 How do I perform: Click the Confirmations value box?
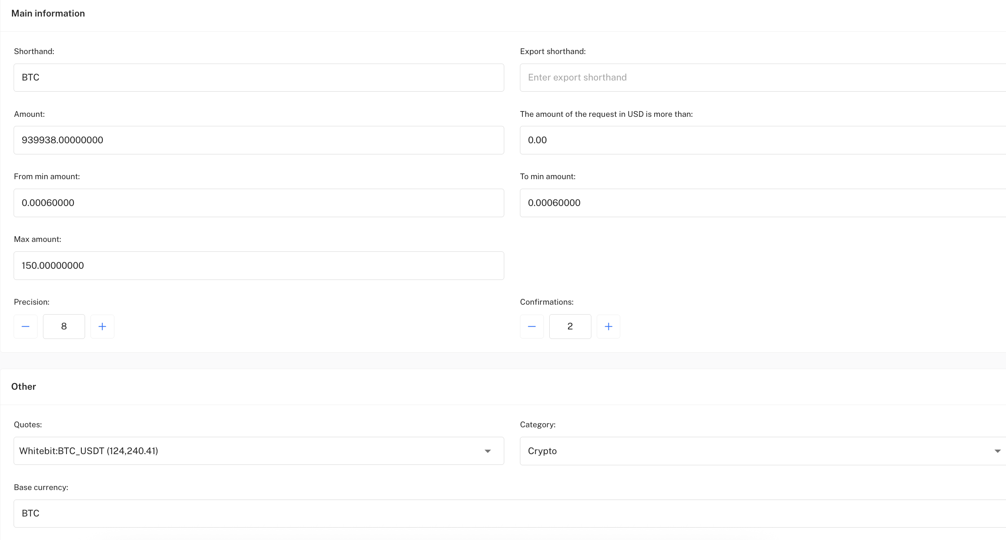click(x=570, y=327)
